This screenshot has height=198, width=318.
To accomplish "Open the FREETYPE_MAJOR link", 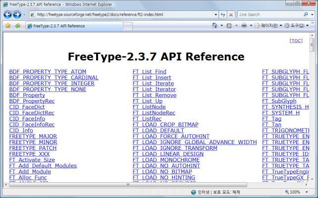I will tap(33, 137).
